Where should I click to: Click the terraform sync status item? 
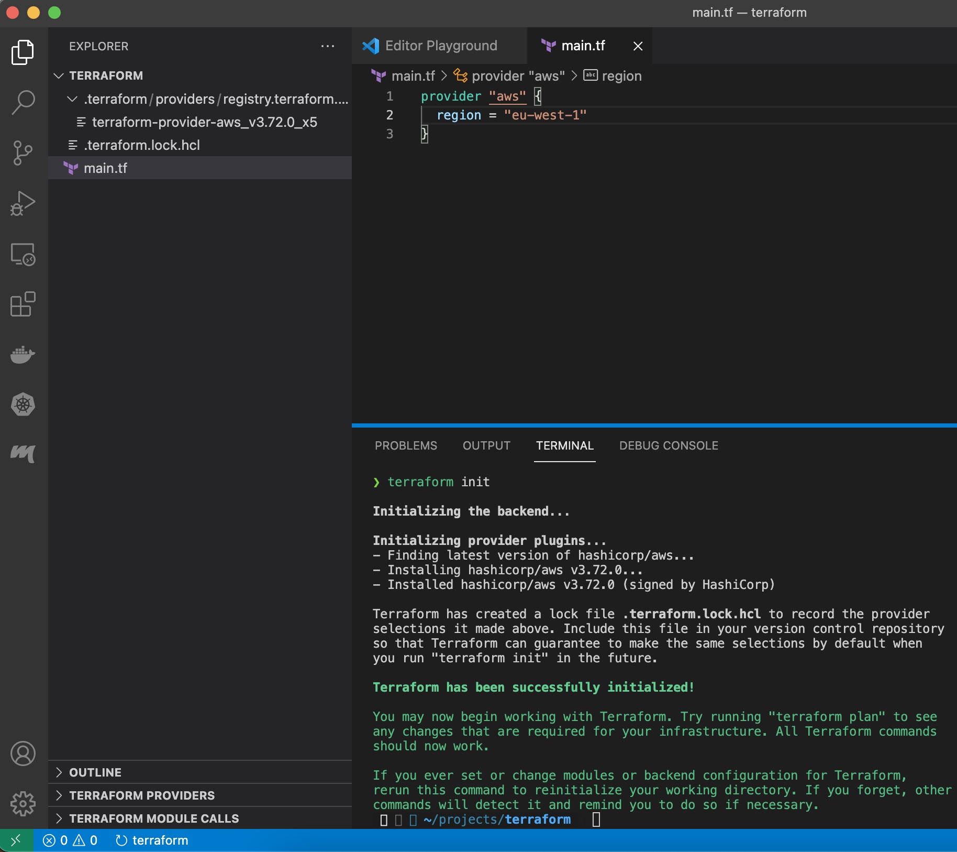(152, 840)
